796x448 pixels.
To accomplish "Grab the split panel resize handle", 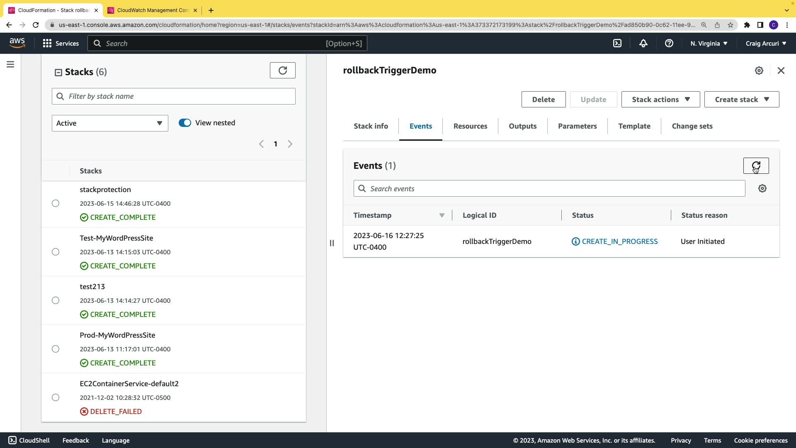I will click(332, 243).
